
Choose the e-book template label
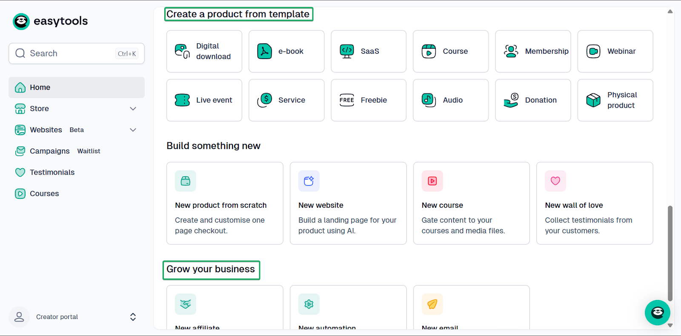coord(291,51)
